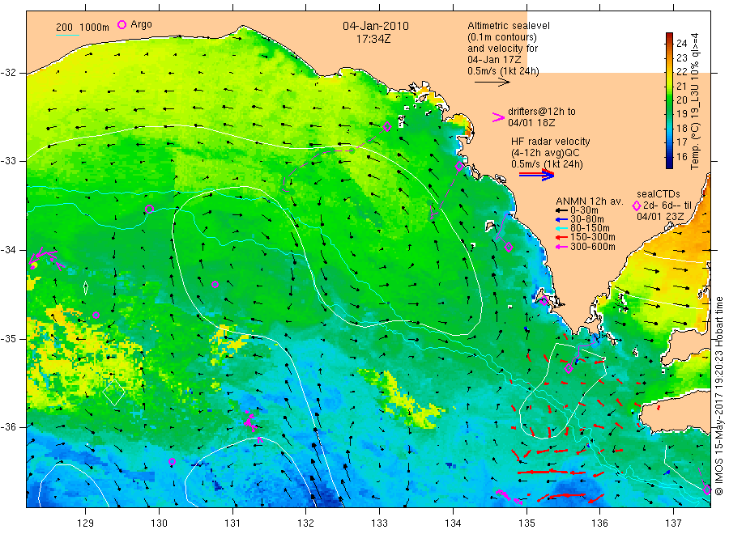The width and height of the screenshot is (729, 534).
Task: Click the colorbar tick label 24
Action: coord(681,44)
